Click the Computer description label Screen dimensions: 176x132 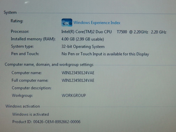[x=31, y=88]
